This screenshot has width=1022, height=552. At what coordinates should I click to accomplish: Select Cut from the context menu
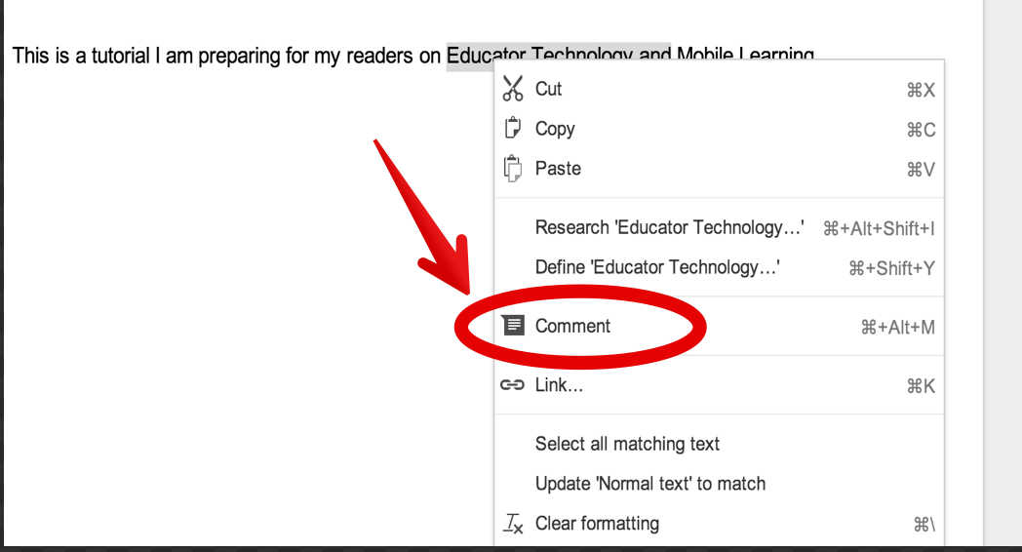719,90
